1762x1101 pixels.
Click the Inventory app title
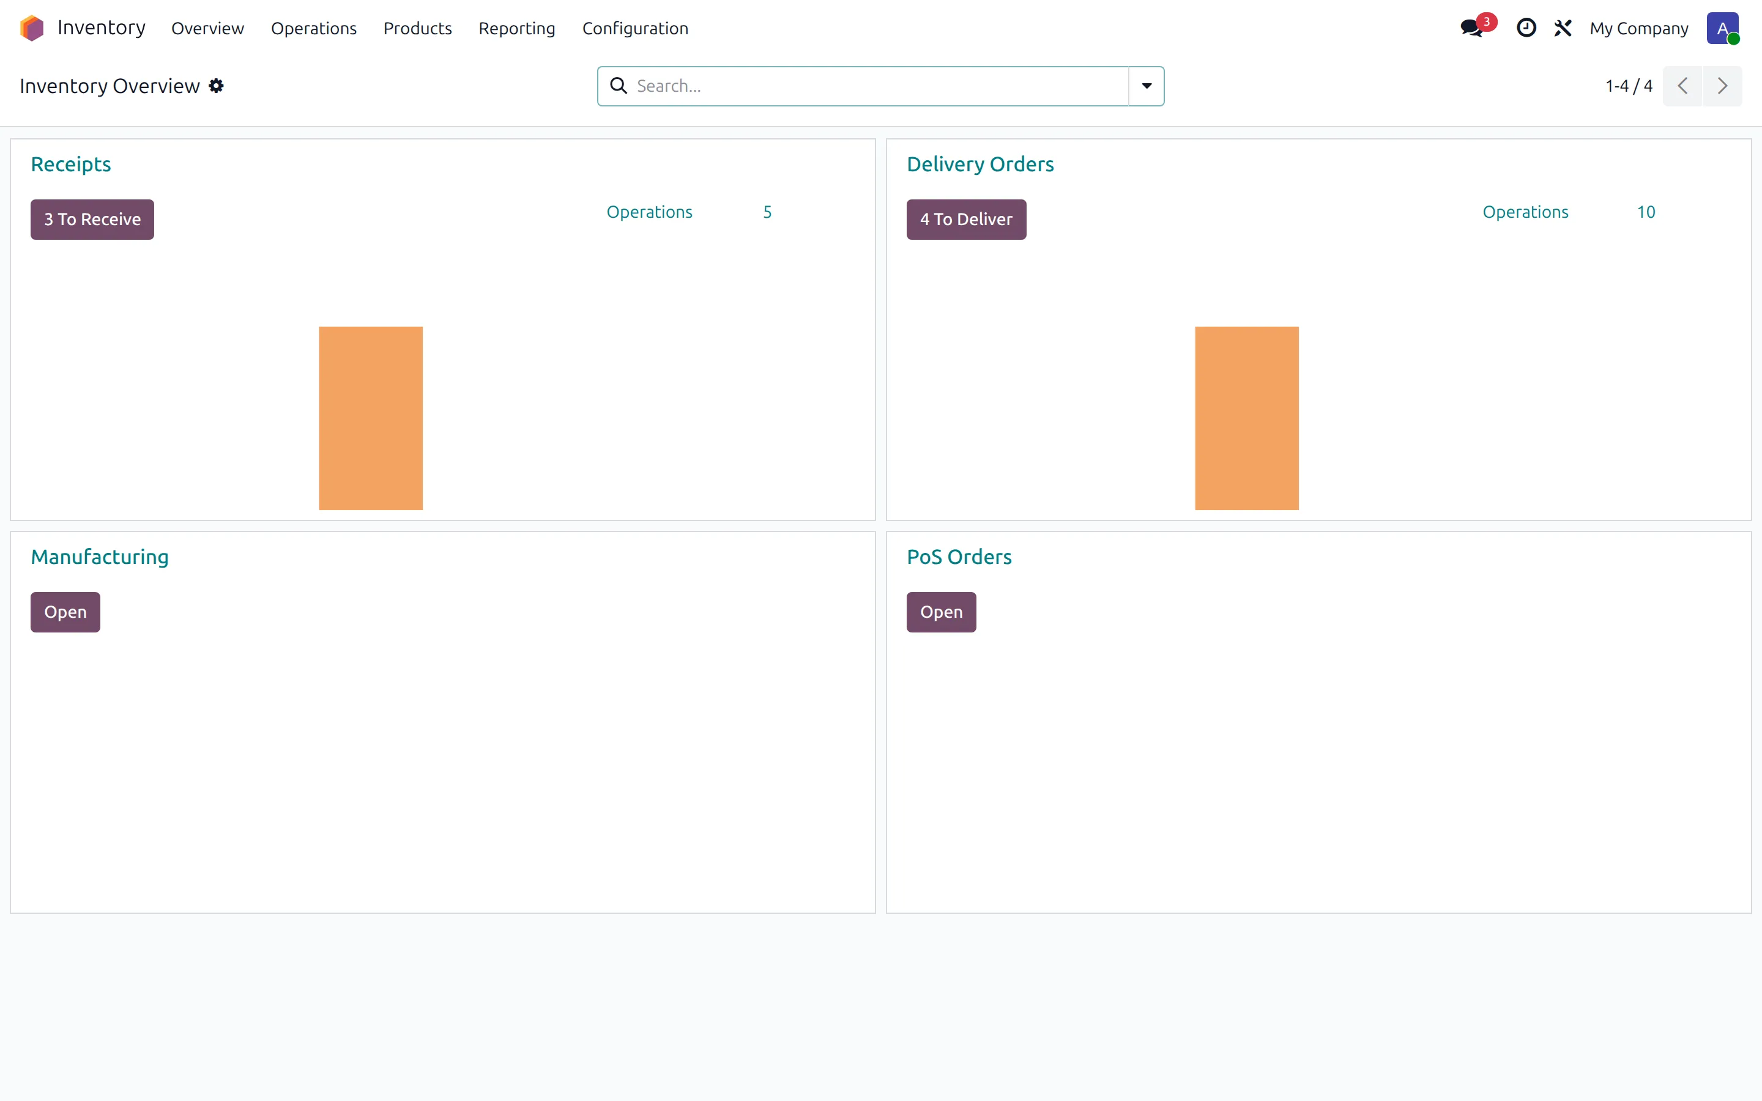101,28
